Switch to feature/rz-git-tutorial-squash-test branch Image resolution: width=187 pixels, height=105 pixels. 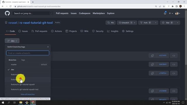click(28, 90)
